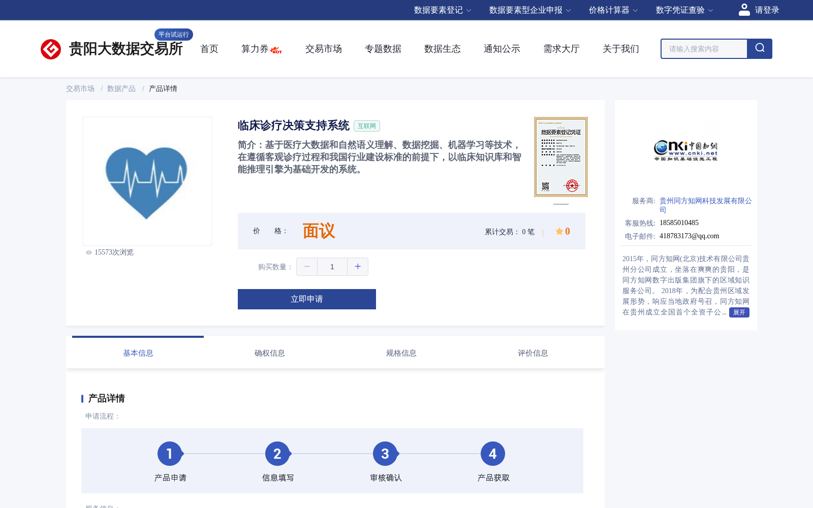813x508 pixels.
Task: Click the star rating icon
Action: [559, 231]
